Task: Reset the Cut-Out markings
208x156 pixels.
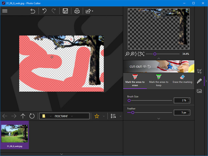Action: (x=149, y=66)
